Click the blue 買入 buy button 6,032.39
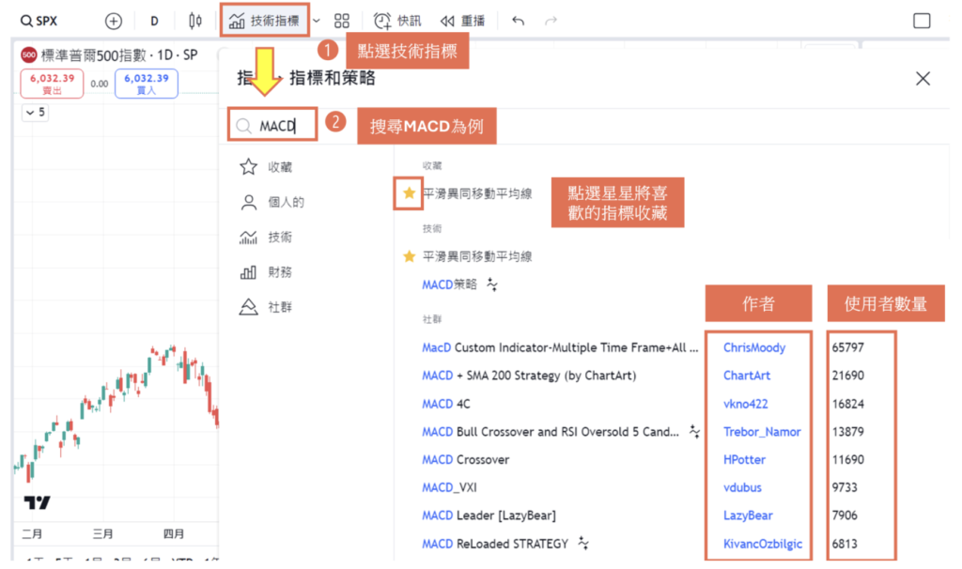The image size is (962, 569). 146,84
